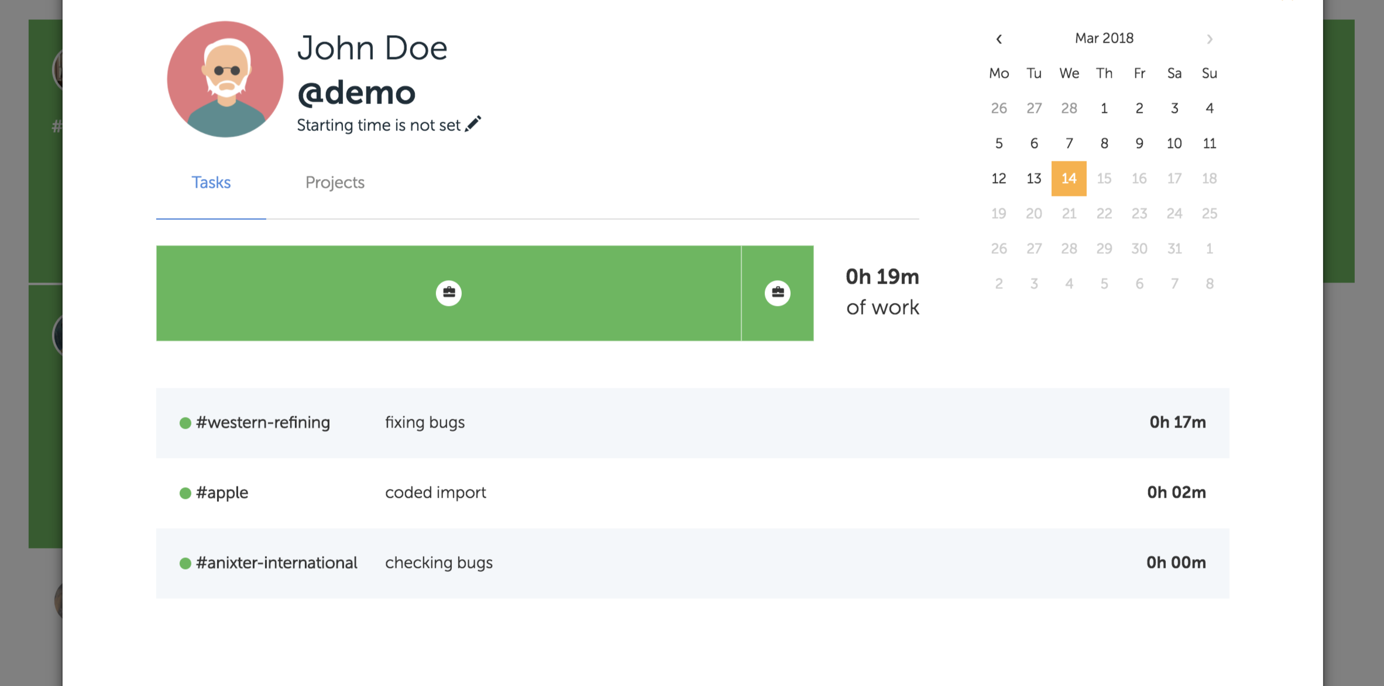Viewport: 1384px width, 686px height.
Task: Switch to the Projects tab
Action: 335,182
